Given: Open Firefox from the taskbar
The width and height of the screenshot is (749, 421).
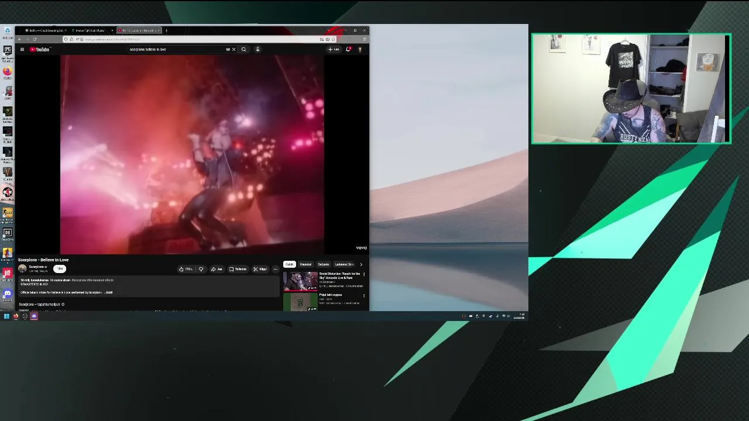Looking at the screenshot, I should pos(16,316).
